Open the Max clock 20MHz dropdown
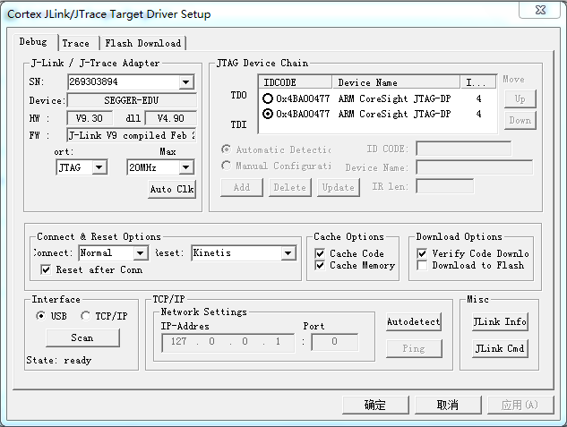Viewport: 567px width, 427px height. click(x=186, y=167)
